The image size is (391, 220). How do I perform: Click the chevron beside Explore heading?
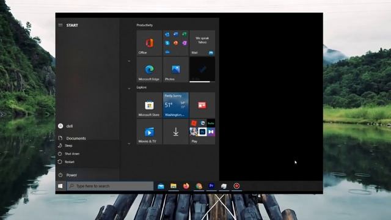click(129, 89)
